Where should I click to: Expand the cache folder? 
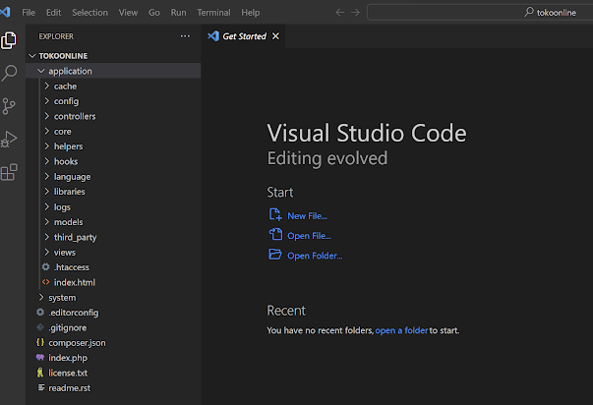click(47, 86)
